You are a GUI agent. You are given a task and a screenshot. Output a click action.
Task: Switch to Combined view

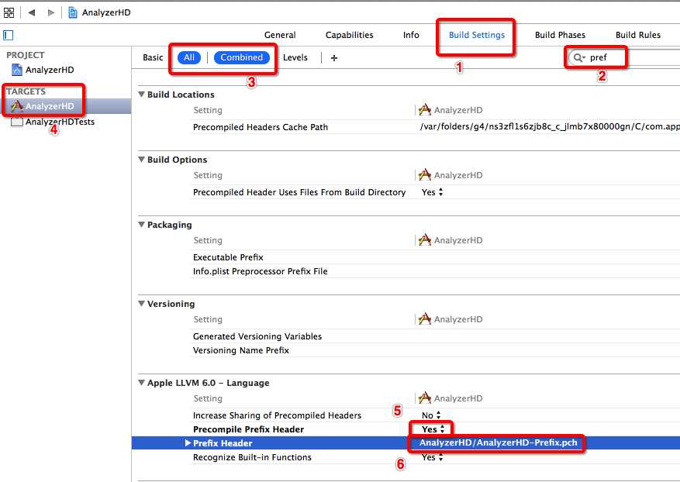[x=242, y=57]
